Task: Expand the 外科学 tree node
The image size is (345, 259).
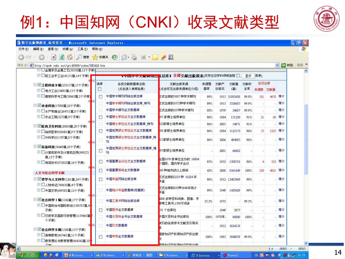Action: (39, 137)
